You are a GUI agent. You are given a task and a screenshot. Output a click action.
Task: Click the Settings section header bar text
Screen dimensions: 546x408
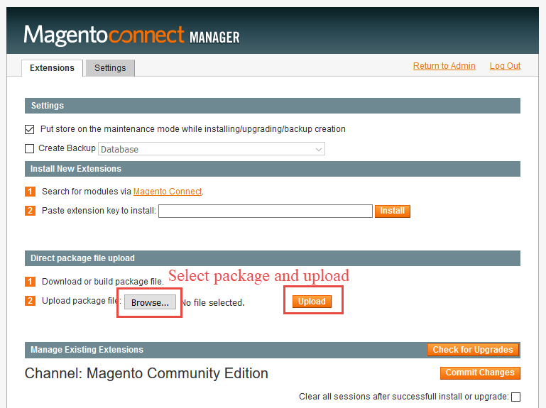pos(48,106)
